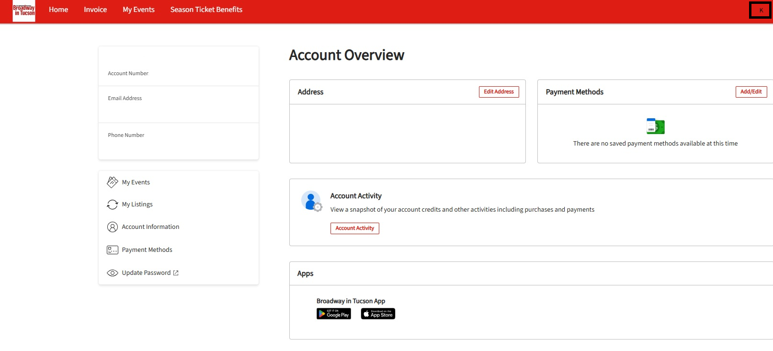This screenshot has width=773, height=351.
Task: Click the Account Activity heading text
Action: pos(356,196)
